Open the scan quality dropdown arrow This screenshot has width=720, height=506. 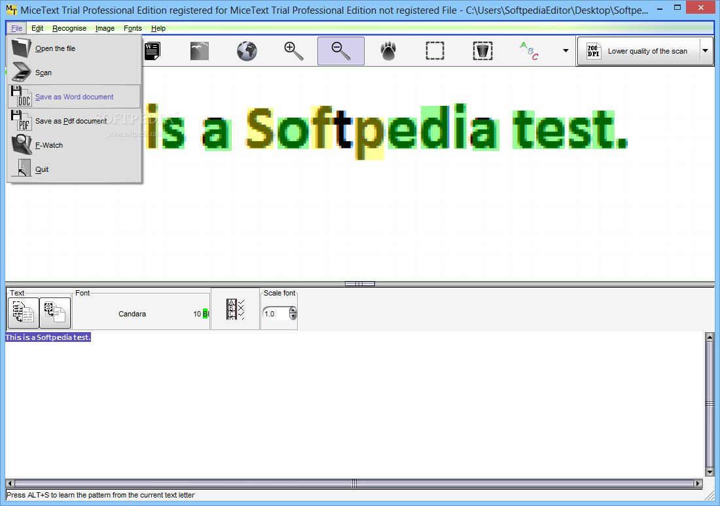[706, 51]
